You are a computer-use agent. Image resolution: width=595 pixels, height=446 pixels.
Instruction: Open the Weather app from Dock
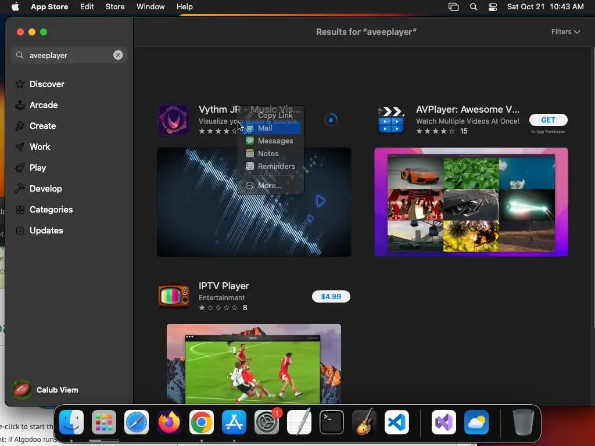[x=476, y=422]
